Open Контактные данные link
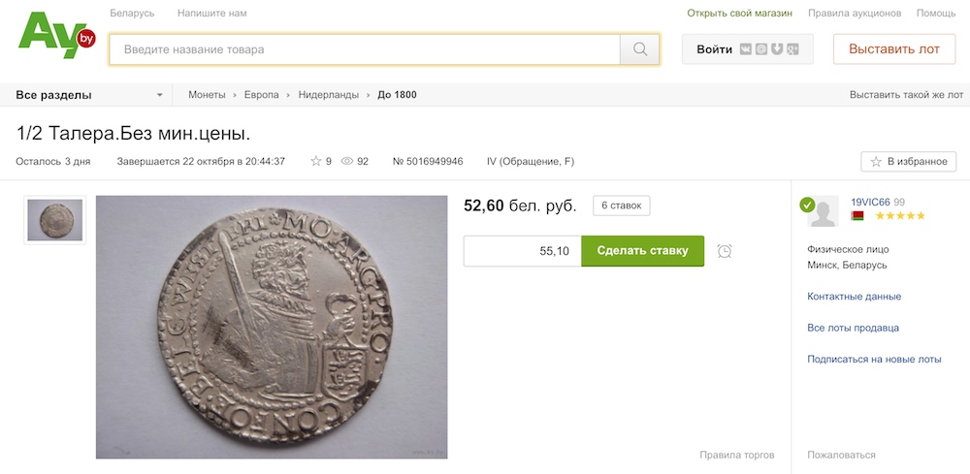The width and height of the screenshot is (970, 474). pyautogui.click(x=855, y=297)
